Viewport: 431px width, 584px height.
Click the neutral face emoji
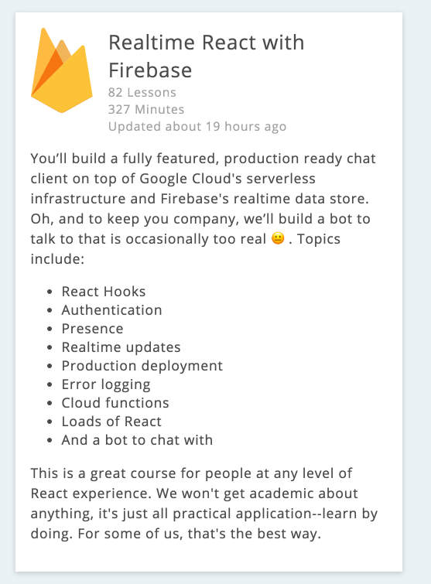tap(278, 238)
